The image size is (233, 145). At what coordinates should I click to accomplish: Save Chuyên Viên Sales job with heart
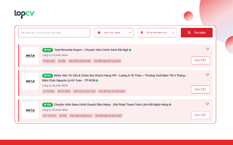point(207,104)
